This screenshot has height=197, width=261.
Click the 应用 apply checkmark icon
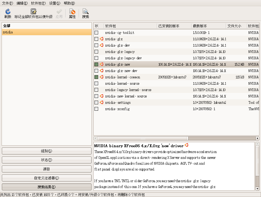point(59,11)
